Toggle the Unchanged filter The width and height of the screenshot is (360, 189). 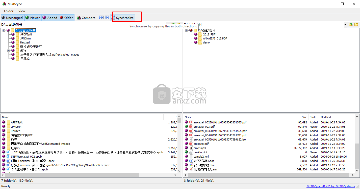click(12, 18)
